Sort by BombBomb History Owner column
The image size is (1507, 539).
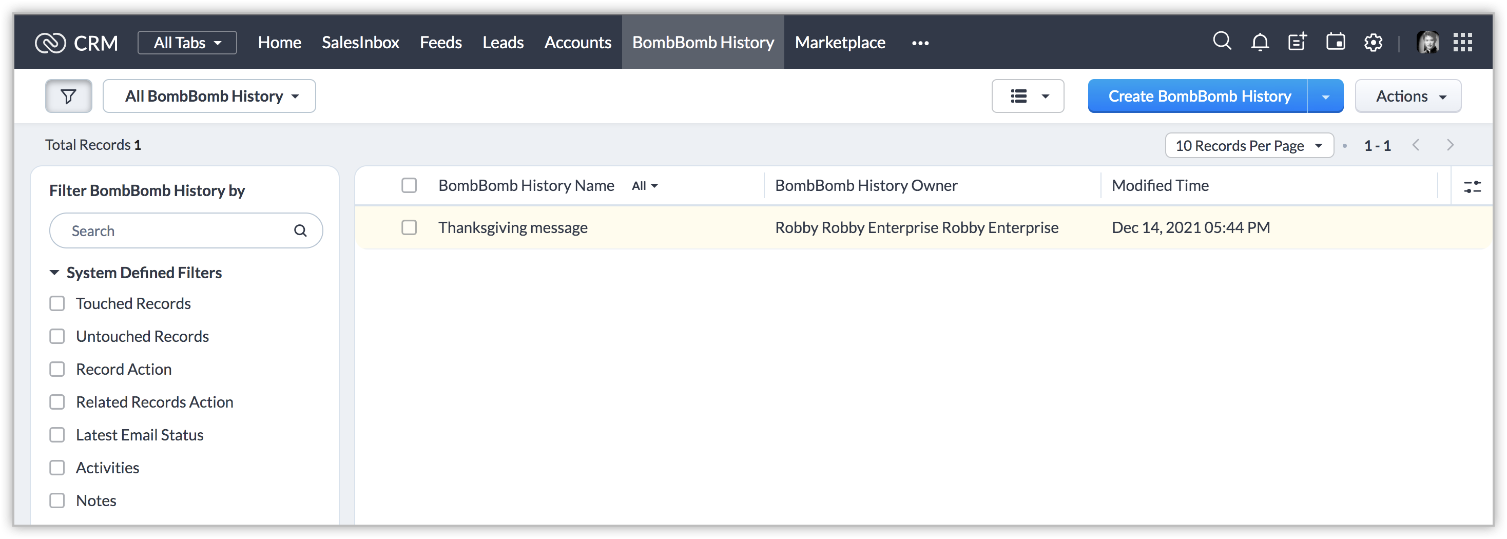[866, 185]
